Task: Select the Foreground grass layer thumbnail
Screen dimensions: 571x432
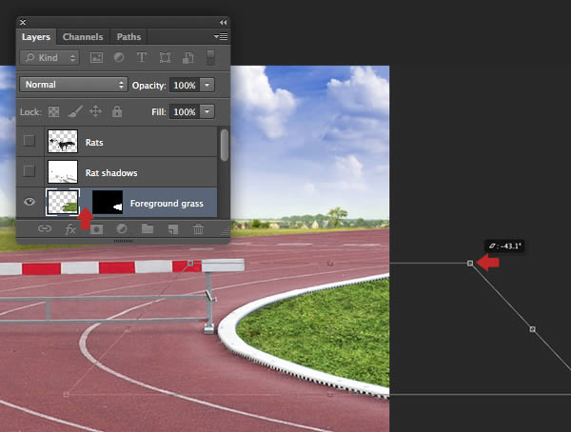Action: click(63, 202)
